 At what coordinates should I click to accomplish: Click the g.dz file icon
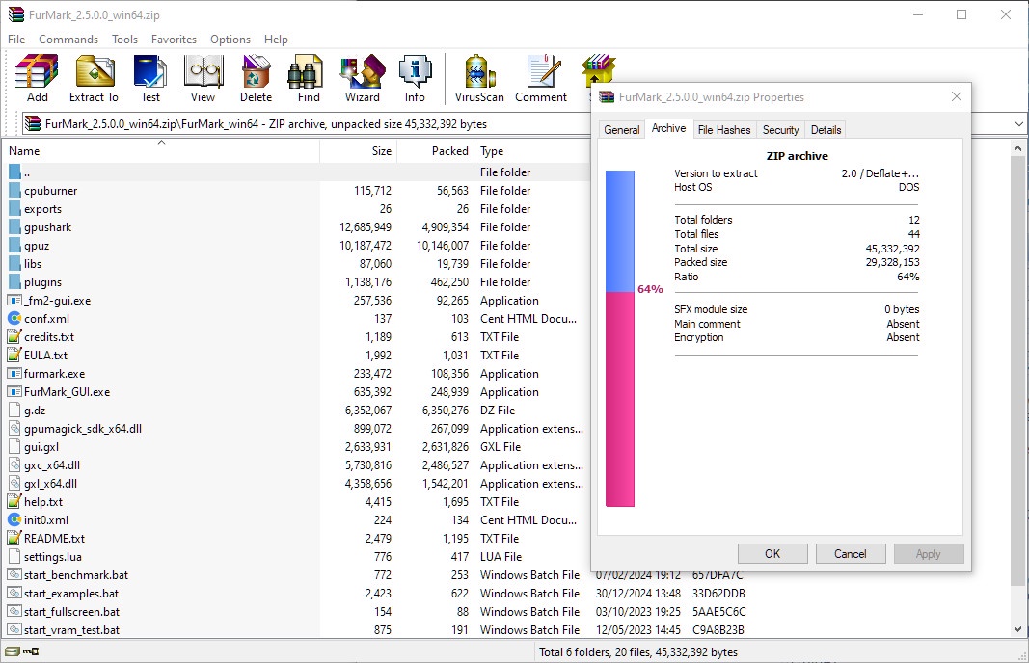14,411
